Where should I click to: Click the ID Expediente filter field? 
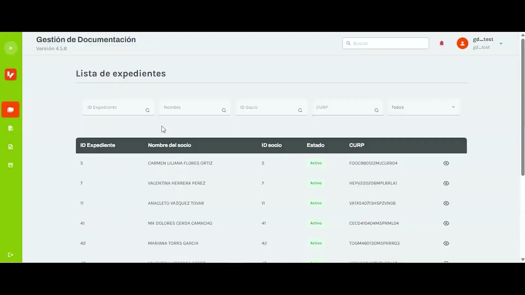(118, 108)
